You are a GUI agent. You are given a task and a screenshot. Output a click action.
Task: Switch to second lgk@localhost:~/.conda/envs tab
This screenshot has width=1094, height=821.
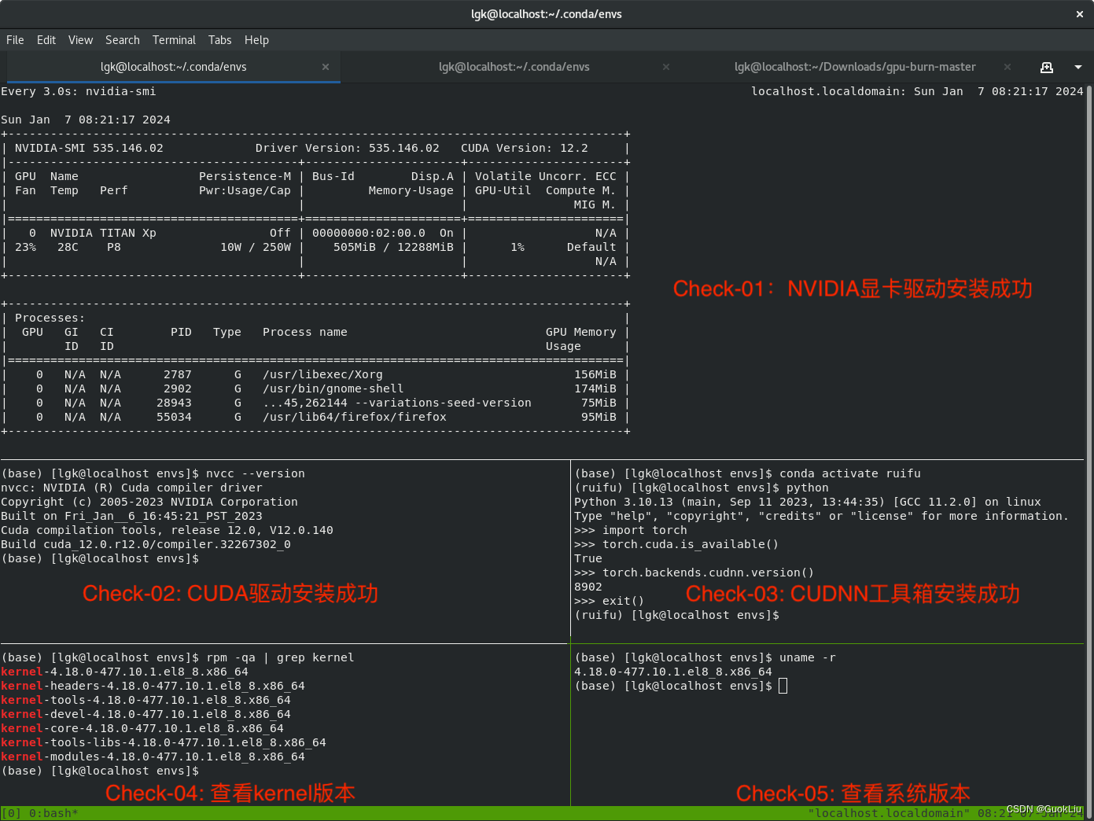click(x=514, y=68)
